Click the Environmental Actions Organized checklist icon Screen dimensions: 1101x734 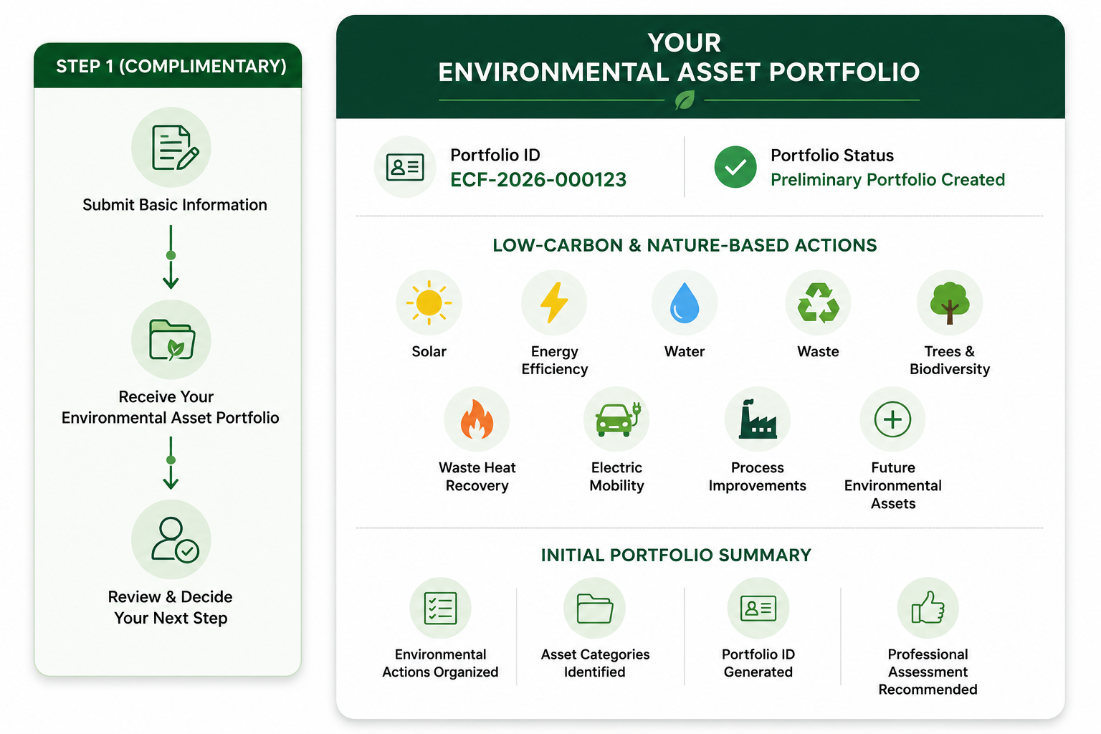[440, 608]
